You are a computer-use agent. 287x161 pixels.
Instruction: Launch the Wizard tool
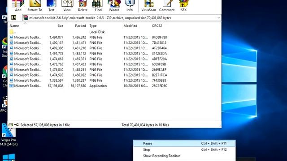pos(114,6)
